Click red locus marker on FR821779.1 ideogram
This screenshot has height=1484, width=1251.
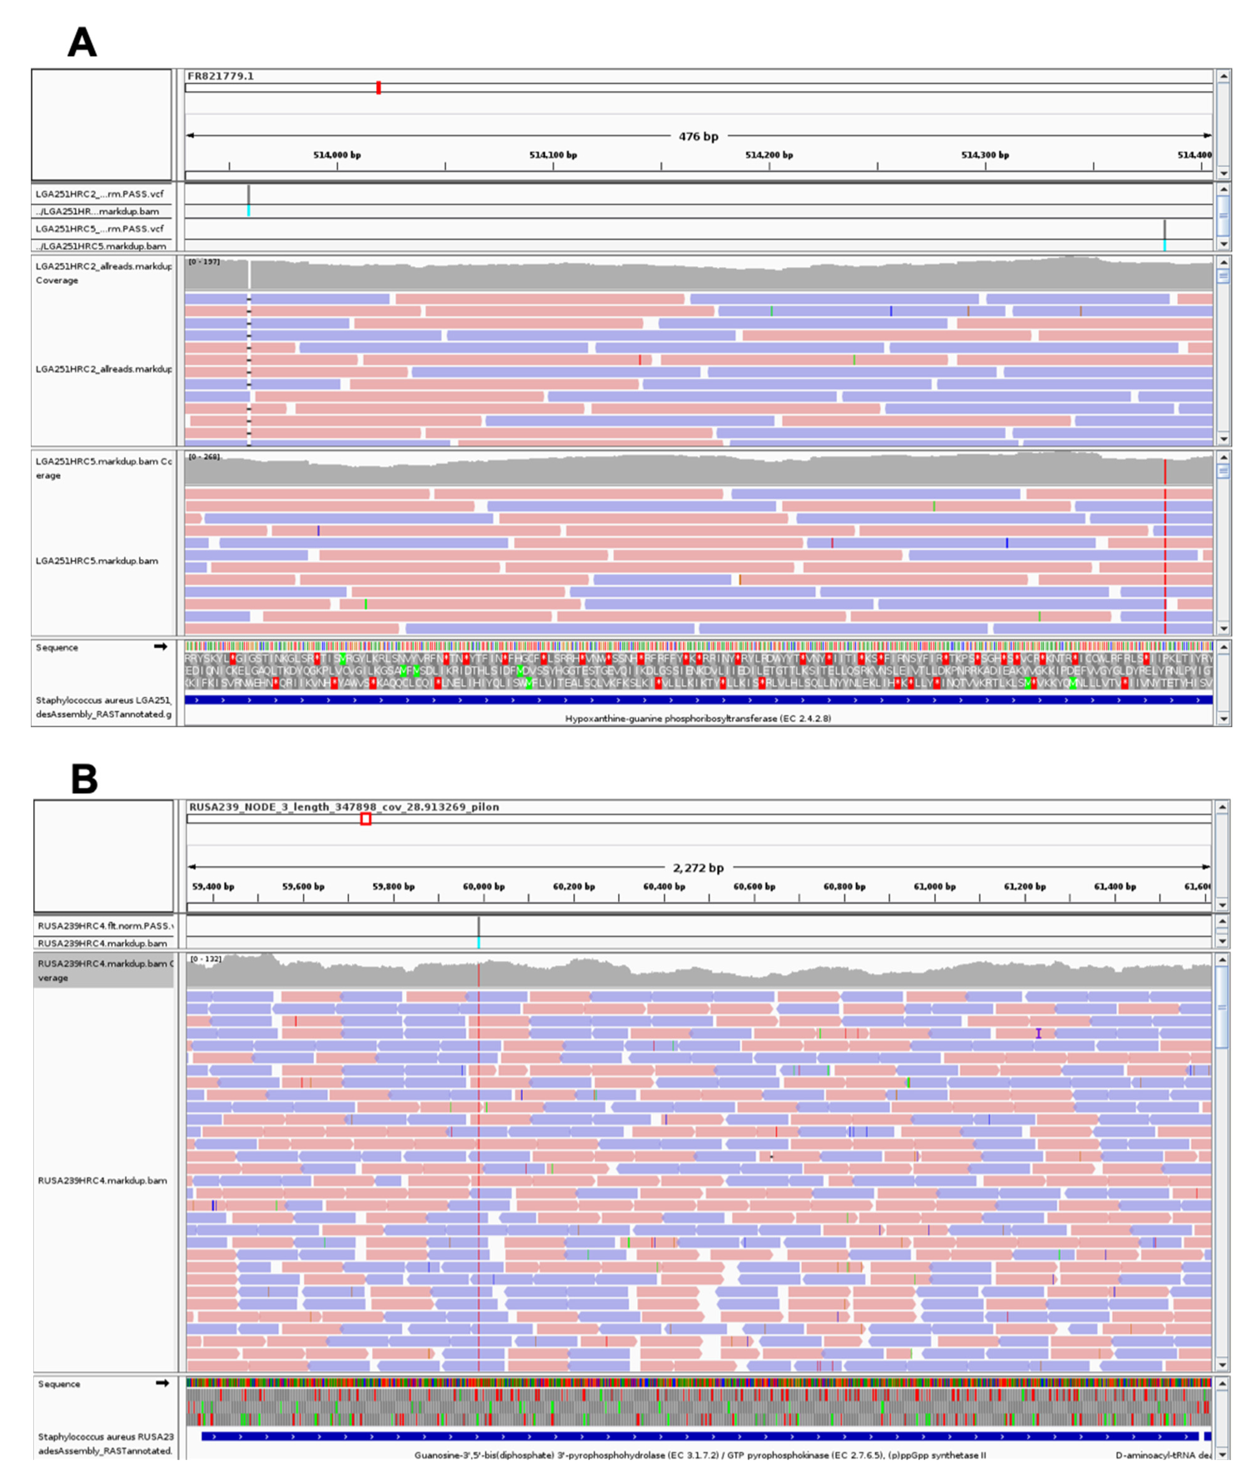[x=379, y=87]
